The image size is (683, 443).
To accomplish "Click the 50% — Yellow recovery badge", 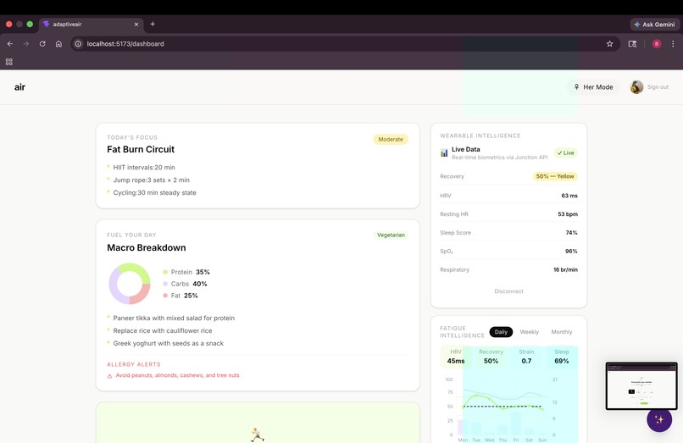I will 555,176.
